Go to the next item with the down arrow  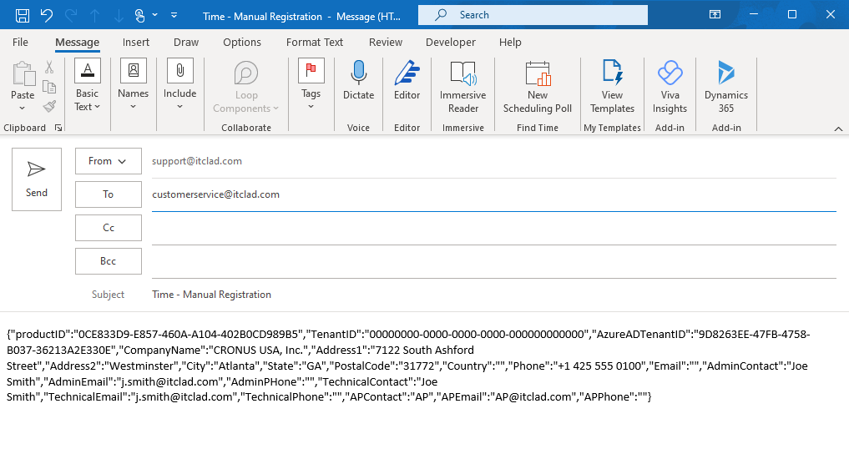pyautogui.click(x=119, y=16)
